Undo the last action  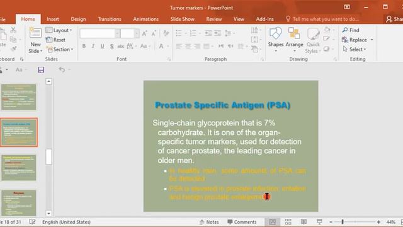tap(62, 69)
